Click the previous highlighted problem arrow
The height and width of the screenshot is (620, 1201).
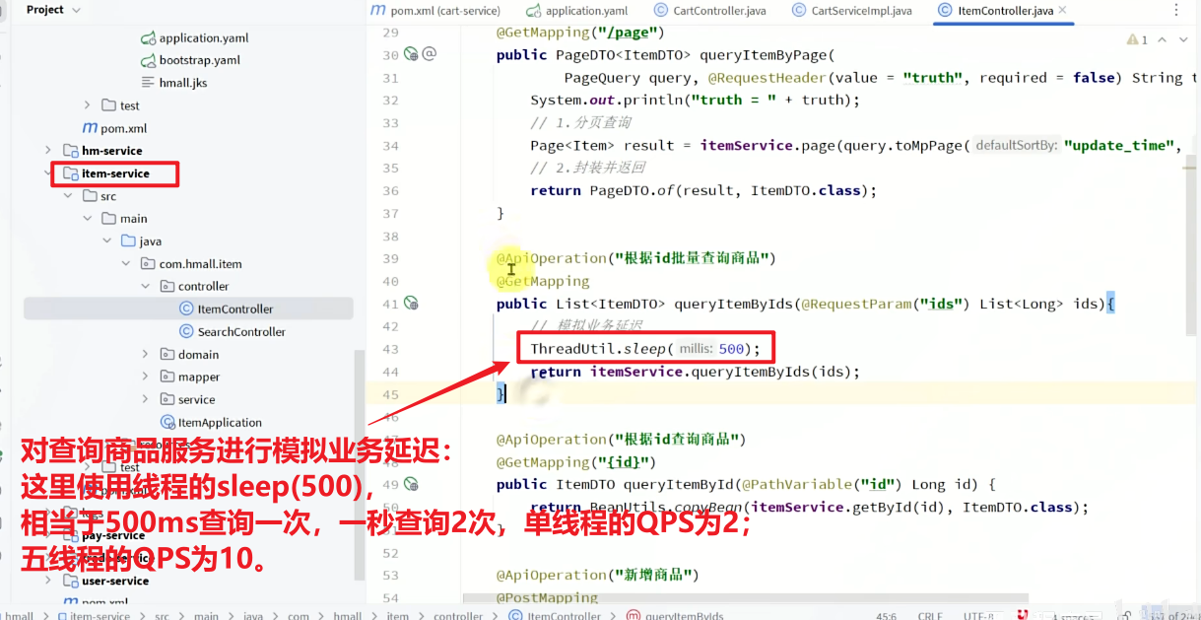tap(1163, 39)
